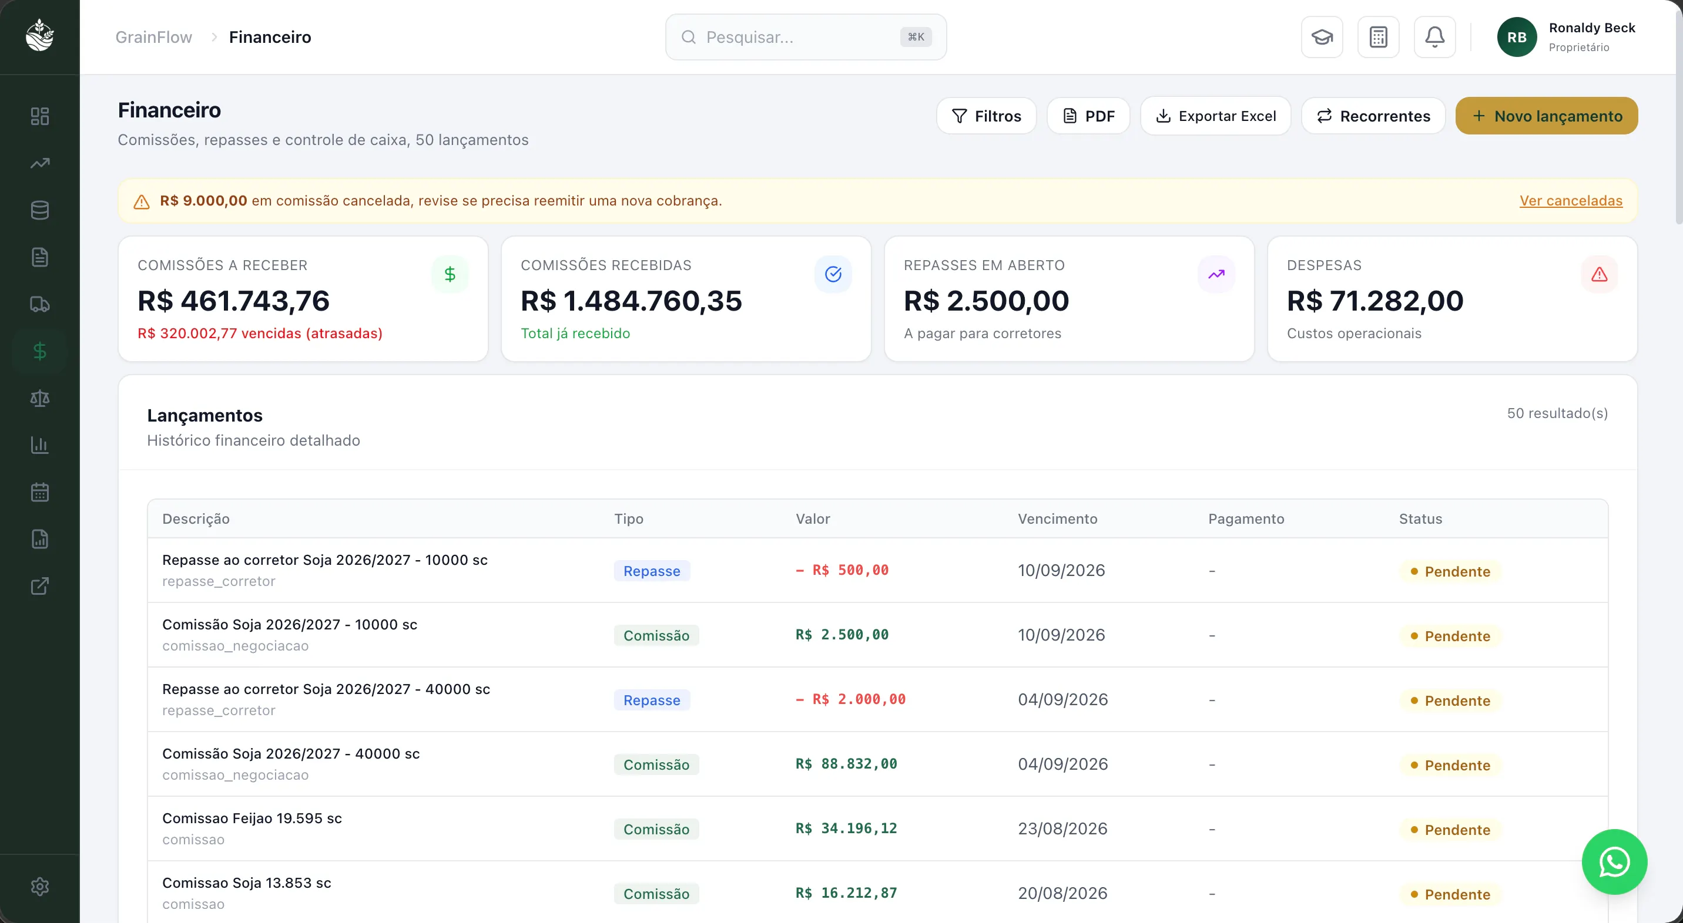The image size is (1683, 923).
Task: Click Comissão tag on the R$ 88.832,00 row
Action: [x=656, y=765]
